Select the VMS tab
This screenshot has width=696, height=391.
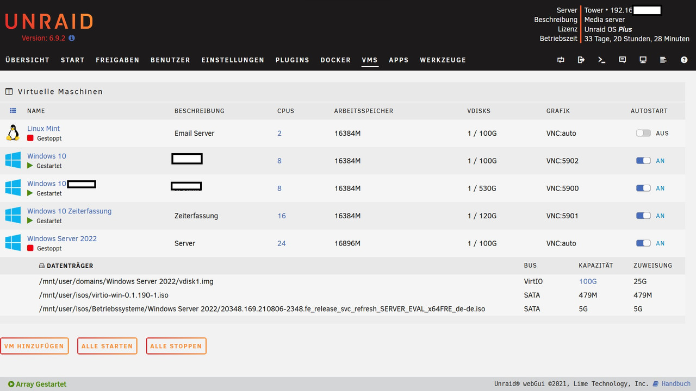[370, 60]
